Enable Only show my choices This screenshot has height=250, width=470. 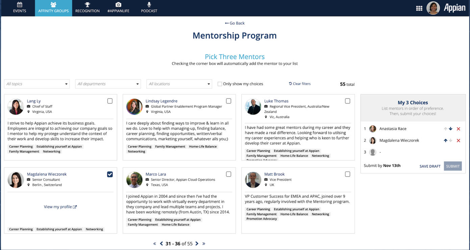point(220,84)
